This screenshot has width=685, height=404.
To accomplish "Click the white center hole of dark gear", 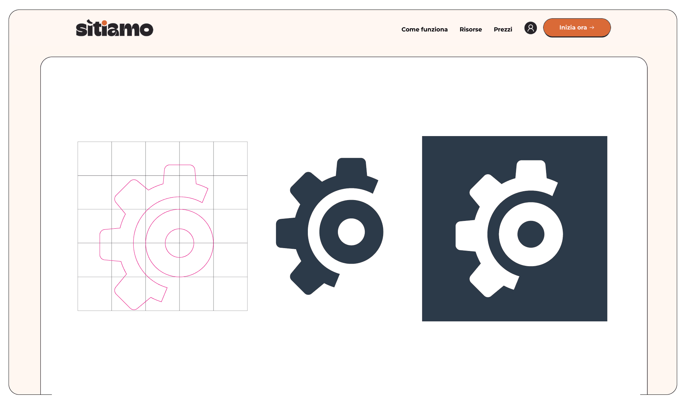I will (x=351, y=232).
